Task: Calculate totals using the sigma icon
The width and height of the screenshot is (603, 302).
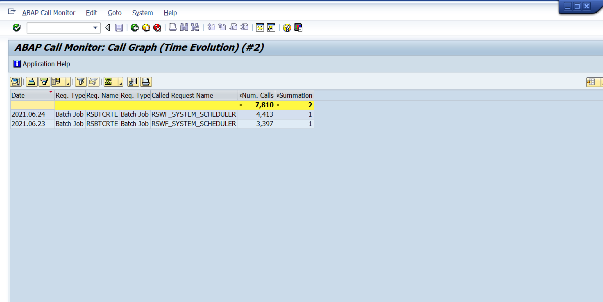Action: click(x=109, y=81)
